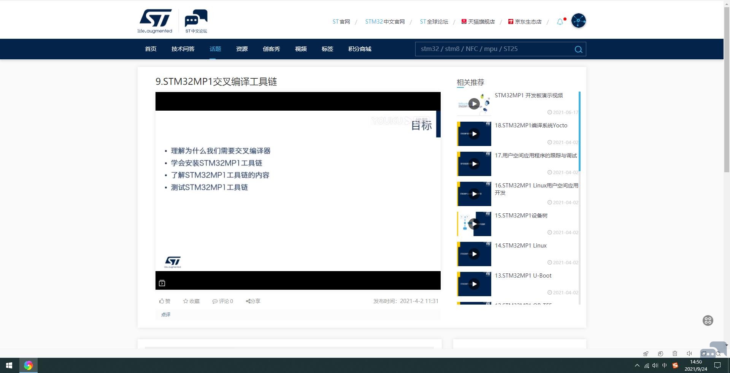The height and width of the screenshot is (373, 730).
Task: Open the 天猫旗舰店 link
Action: [x=478, y=22]
